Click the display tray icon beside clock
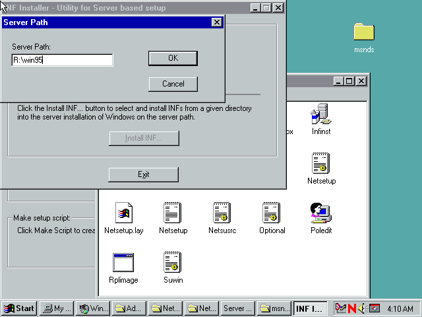Screen dimensions: 422x317 click(375, 308)
